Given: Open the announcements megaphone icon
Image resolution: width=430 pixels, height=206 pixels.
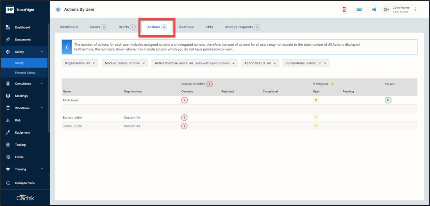Looking at the screenshot, I should tap(373, 9).
